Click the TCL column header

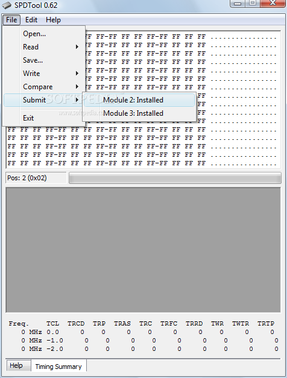point(52,324)
